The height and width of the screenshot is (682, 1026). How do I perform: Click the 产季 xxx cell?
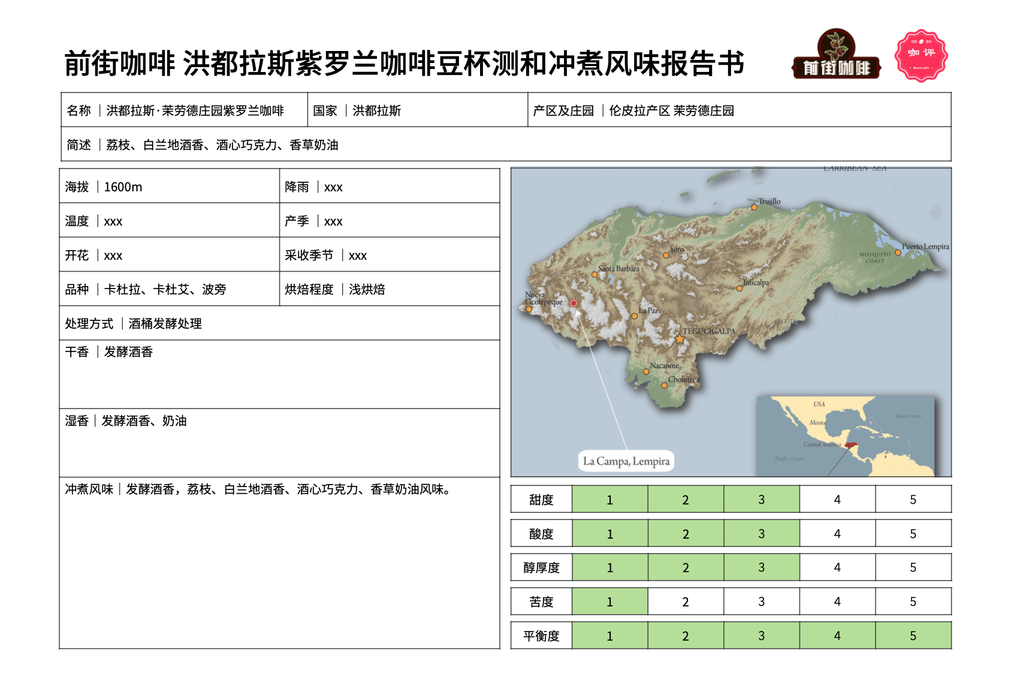[x=390, y=221]
